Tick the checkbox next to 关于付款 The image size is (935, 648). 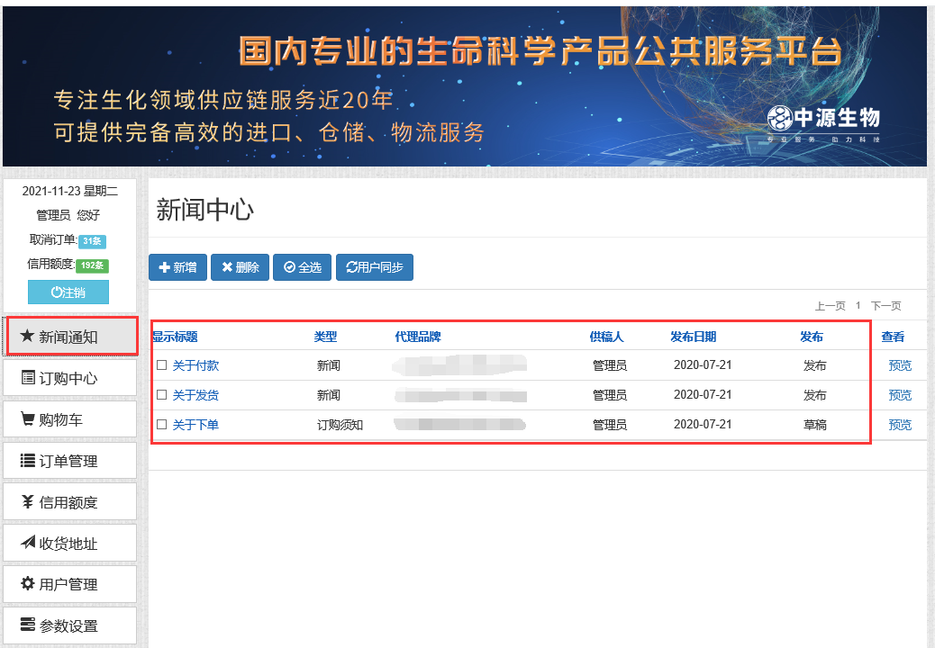point(162,365)
